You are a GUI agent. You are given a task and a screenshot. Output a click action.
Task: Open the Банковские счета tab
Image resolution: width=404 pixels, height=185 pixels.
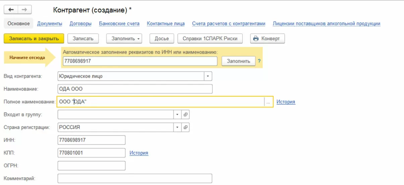click(x=119, y=23)
